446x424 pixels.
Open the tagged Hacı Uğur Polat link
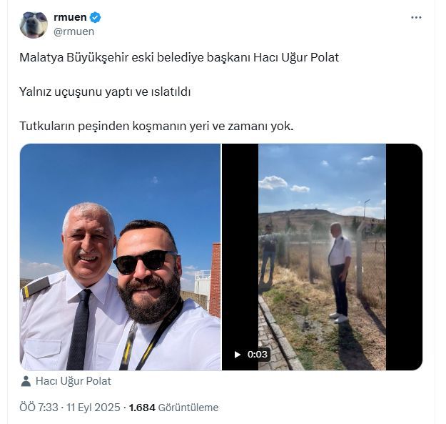[74, 381]
